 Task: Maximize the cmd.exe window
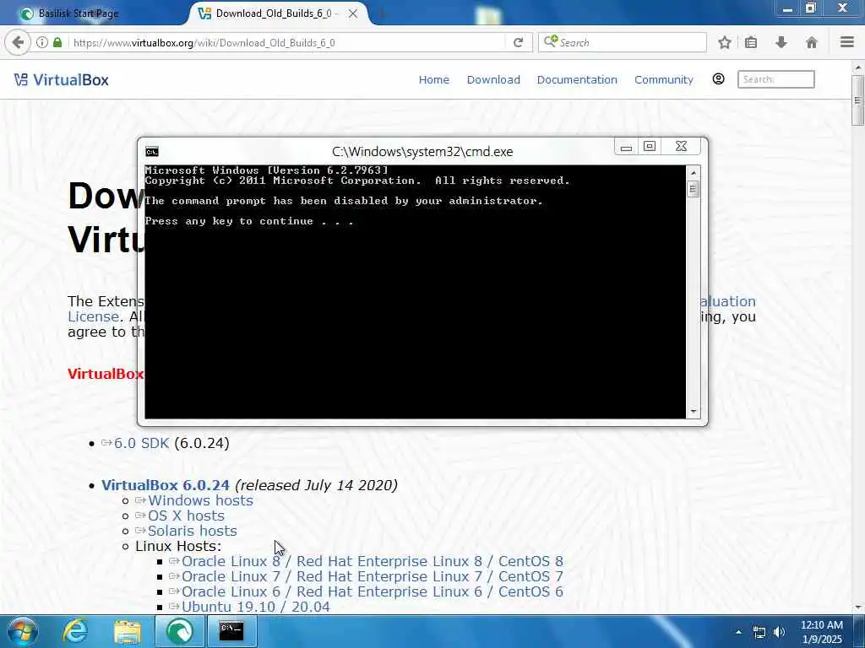pos(650,147)
